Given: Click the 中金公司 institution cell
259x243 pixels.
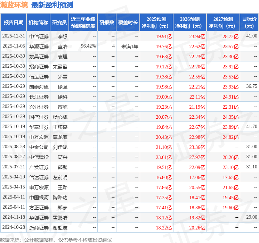Looking at the screenshot, I should coord(39,147).
